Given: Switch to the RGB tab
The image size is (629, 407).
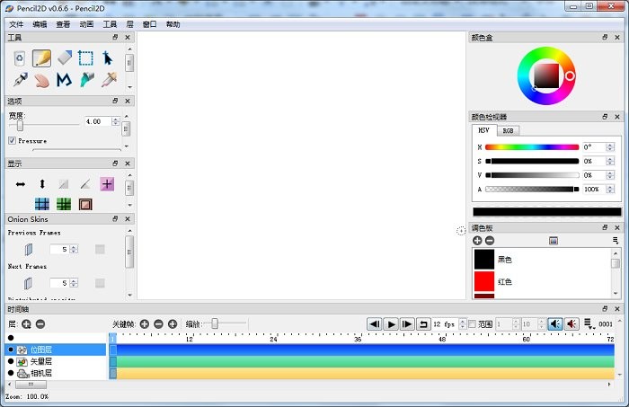Looking at the screenshot, I should [x=508, y=130].
